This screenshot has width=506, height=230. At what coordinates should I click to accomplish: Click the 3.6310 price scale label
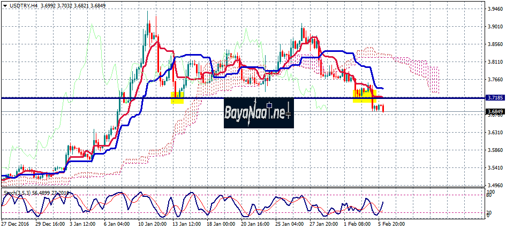tap(494, 132)
